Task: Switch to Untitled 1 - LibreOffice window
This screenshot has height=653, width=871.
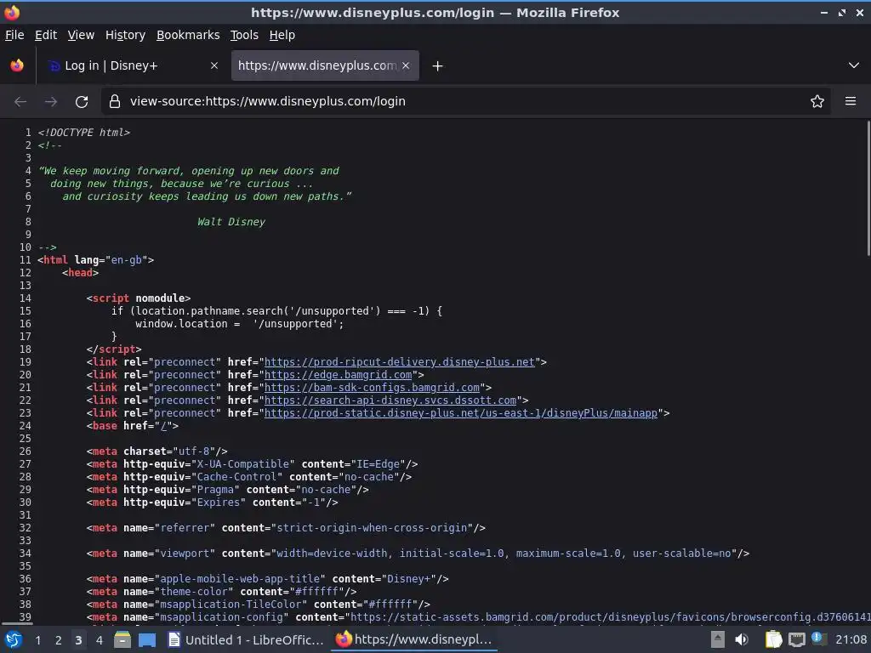Action: click(x=246, y=639)
